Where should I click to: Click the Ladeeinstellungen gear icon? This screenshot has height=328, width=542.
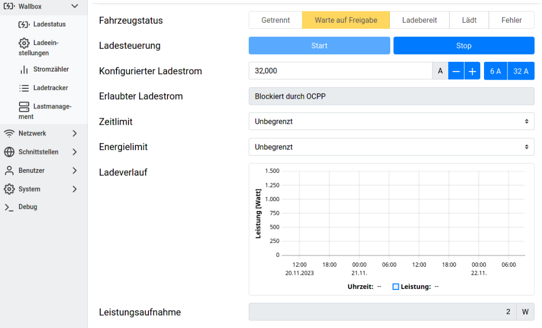24,43
